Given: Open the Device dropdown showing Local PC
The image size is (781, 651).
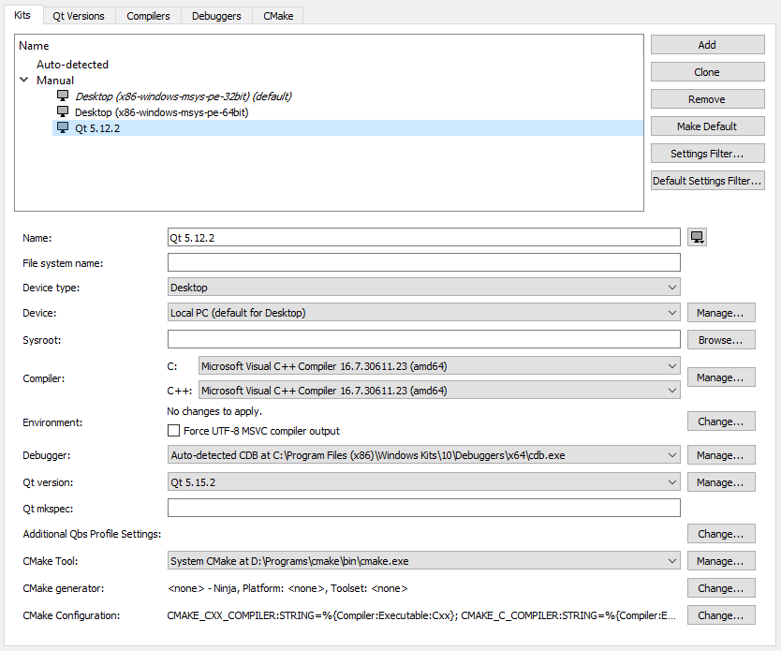Looking at the screenshot, I should [424, 313].
